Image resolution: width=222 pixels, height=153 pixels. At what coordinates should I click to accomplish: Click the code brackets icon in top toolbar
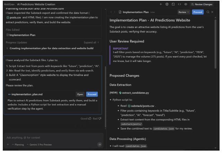179,4
